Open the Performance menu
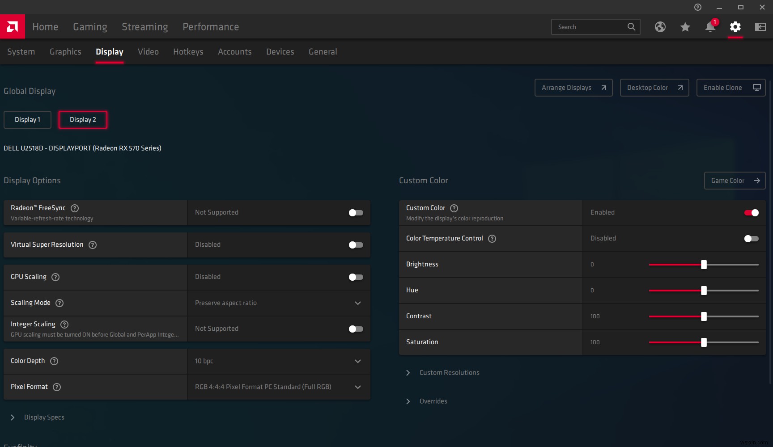 (x=211, y=27)
